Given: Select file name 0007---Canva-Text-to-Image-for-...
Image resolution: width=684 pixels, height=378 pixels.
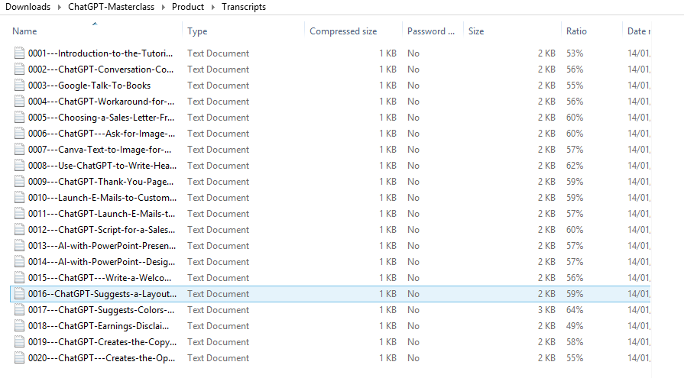Looking at the screenshot, I should point(100,150).
